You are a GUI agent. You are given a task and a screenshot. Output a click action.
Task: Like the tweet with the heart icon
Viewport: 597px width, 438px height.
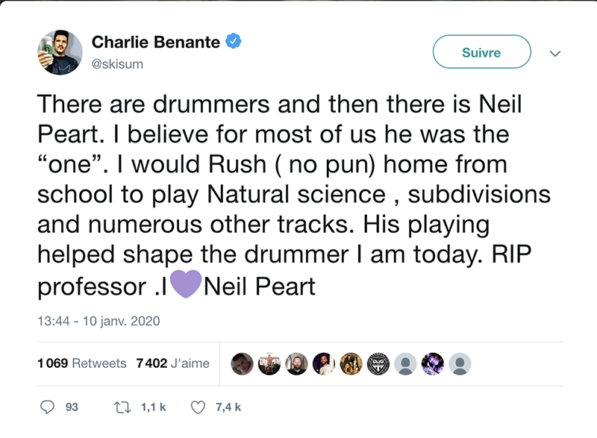pyautogui.click(x=199, y=407)
